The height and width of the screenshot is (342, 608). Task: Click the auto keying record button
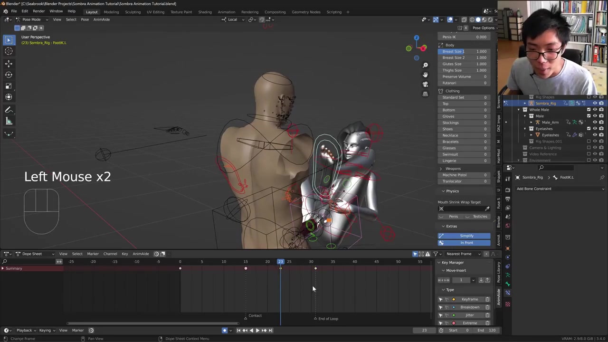coord(225,330)
